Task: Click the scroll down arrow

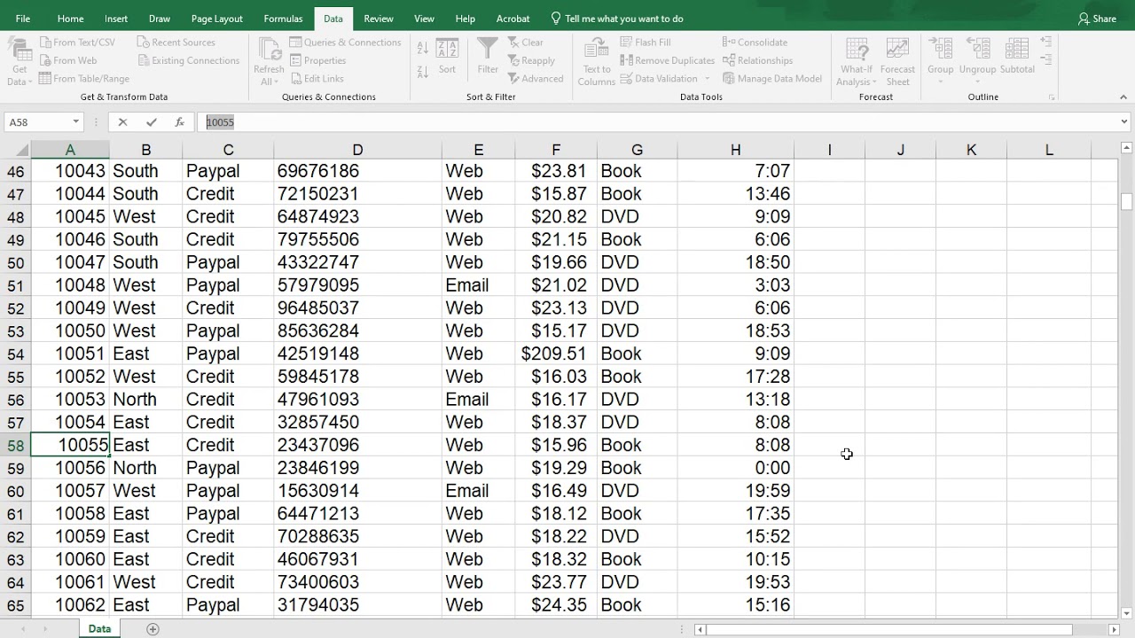Action: 1126,612
